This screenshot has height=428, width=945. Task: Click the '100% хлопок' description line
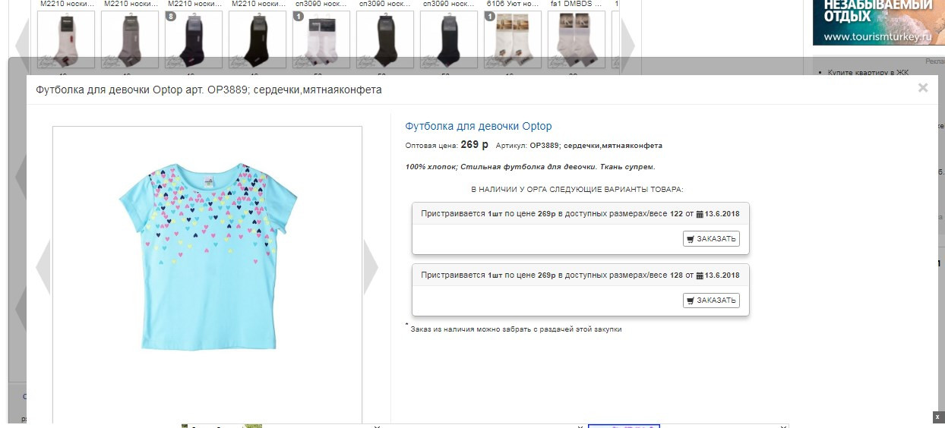point(530,166)
